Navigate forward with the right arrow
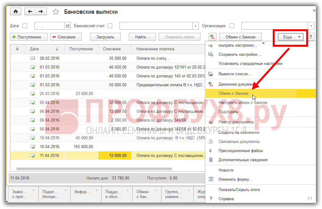The image size is (322, 209). point(41,12)
